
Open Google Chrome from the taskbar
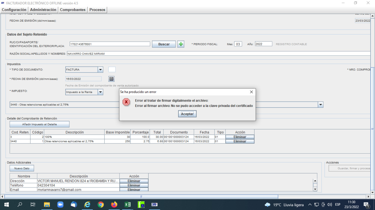pos(100,204)
